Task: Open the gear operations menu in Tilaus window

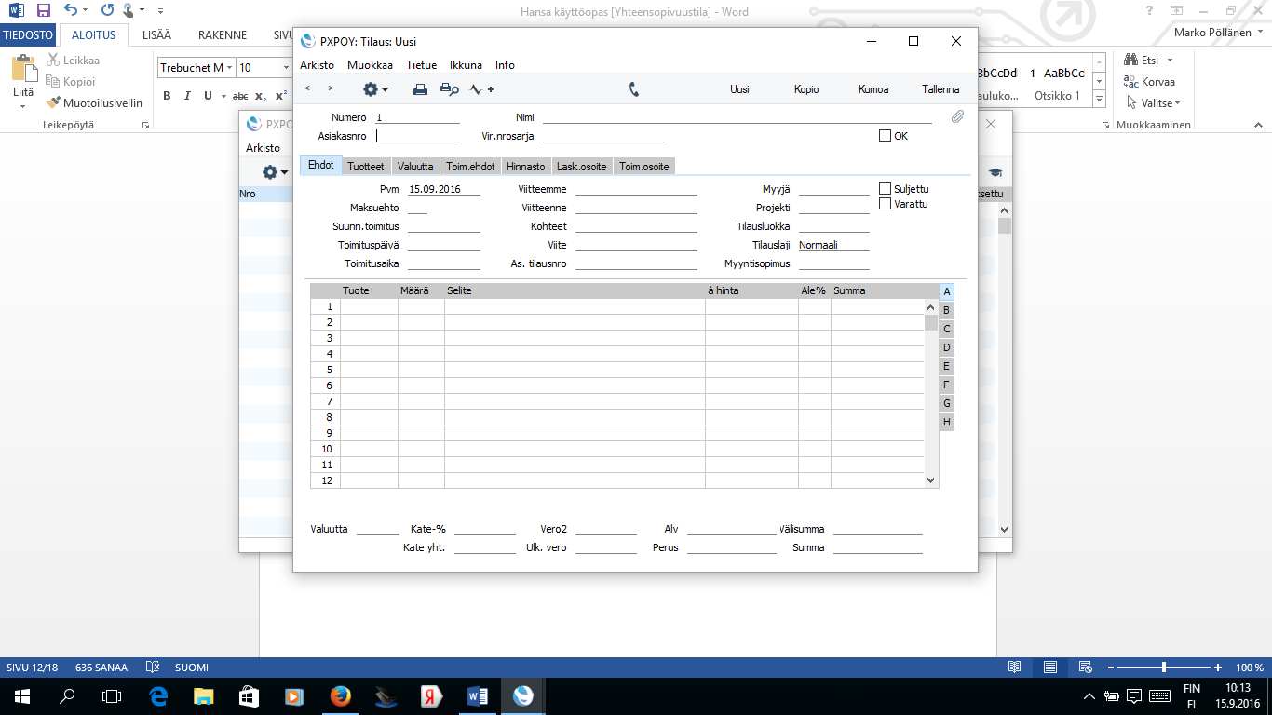Action: pos(375,89)
